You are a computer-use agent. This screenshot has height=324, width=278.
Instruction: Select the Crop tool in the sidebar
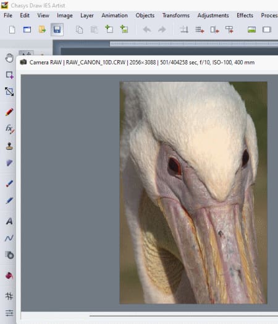(9, 92)
